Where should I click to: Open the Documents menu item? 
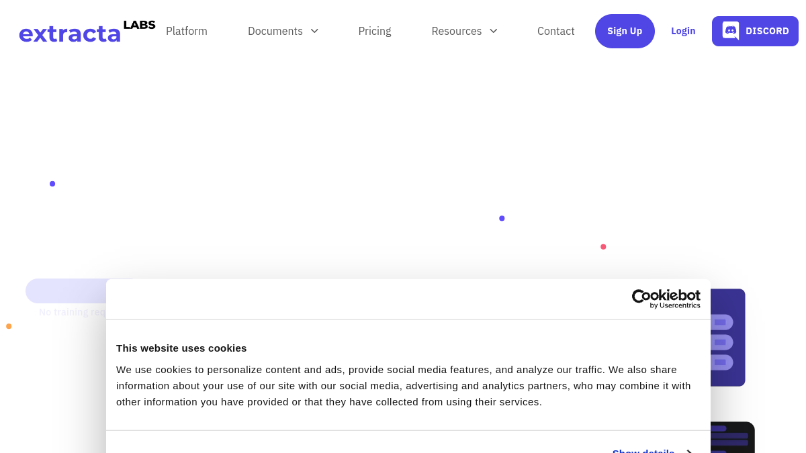click(x=275, y=31)
